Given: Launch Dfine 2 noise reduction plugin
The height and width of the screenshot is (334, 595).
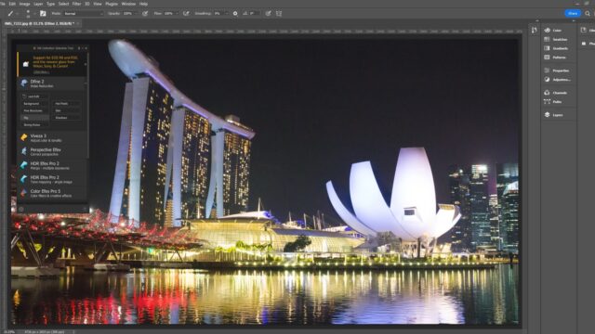Looking at the screenshot, I should click(52, 83).
